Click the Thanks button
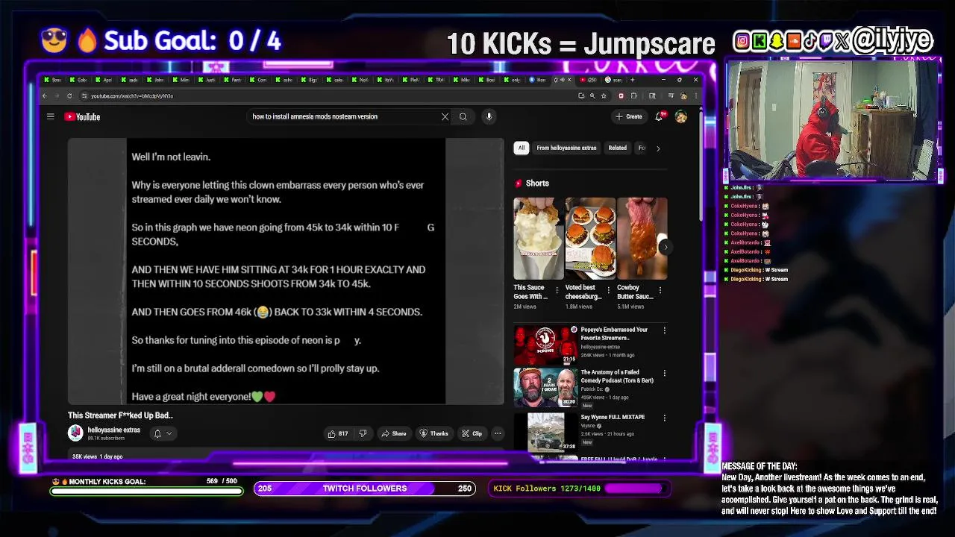The image size is (955, 537). [x=434, y=433]
